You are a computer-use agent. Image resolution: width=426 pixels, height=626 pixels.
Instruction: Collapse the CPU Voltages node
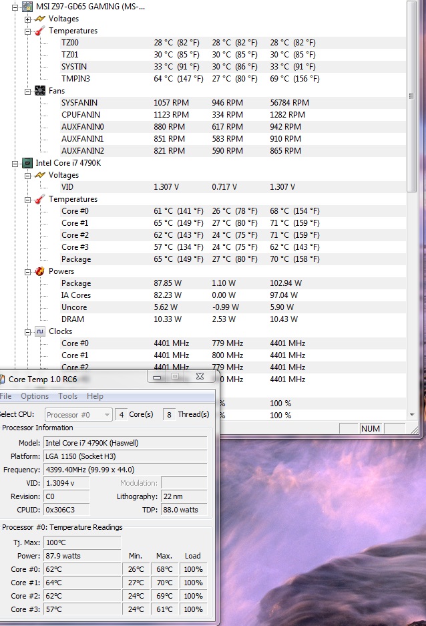pyautogui.click(x=27, y=176)
